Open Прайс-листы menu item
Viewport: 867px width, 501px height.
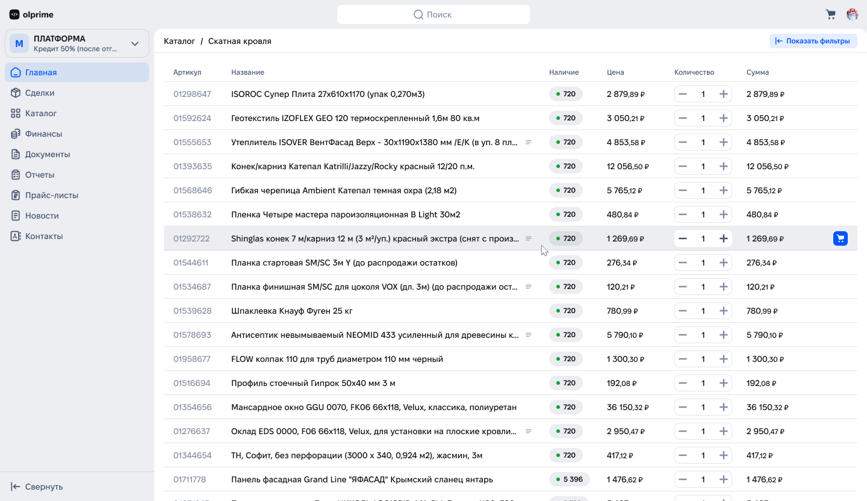(x=51, y=195)
